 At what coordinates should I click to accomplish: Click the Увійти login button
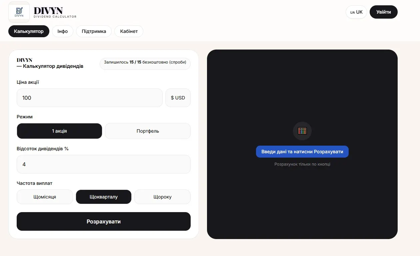tap(384, 12)
